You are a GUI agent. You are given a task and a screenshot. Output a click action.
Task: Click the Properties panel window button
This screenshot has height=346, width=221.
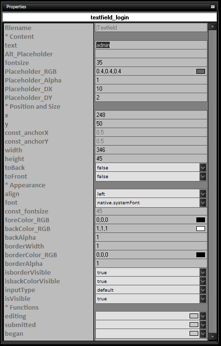coord(213,6)
